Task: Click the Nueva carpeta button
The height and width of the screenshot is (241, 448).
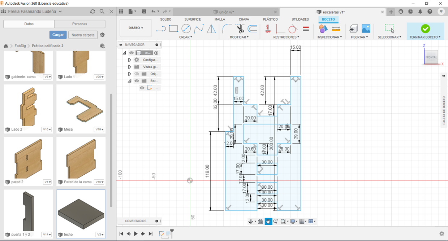Action: [83, 35]
